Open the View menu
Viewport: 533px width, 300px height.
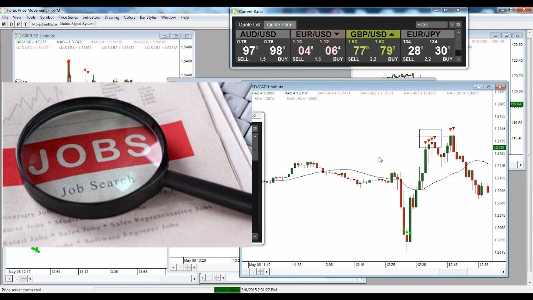[x=17, y=17]
